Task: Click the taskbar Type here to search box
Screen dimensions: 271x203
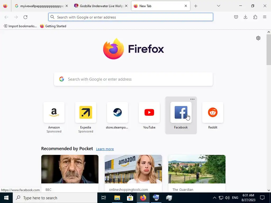Action: 55,198
